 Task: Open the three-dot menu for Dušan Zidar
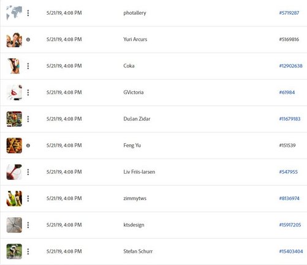tap(28, 119)
